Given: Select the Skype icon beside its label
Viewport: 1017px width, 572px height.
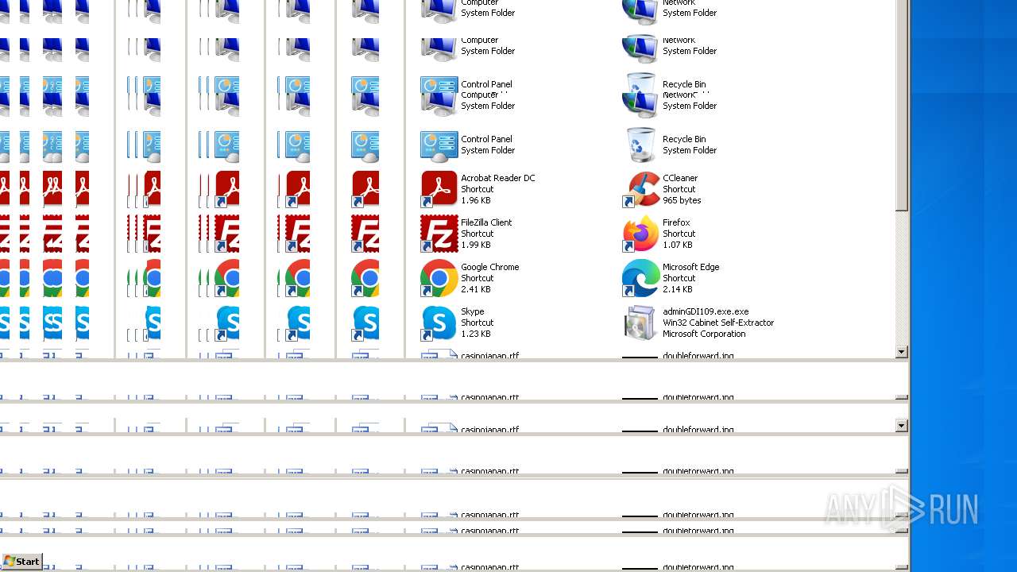Looking at the screenshot, I should [x=439, y=323].
